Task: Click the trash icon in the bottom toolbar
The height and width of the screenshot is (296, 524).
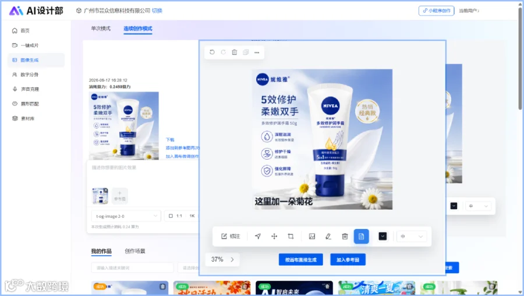Action: coord(345,237)
